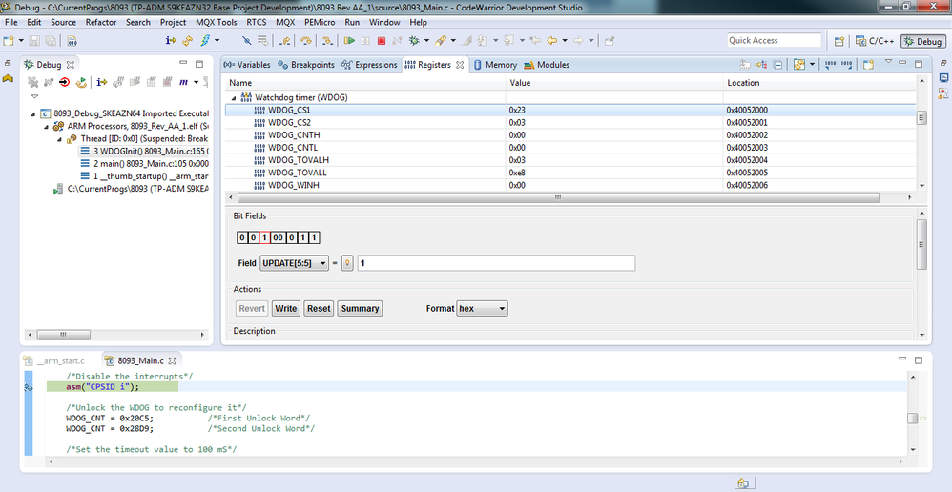This screenshot has width=952, height=492.
Task: Click the Resume (green play) toolbar icon
Action: [x=349, y=41]
